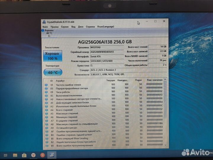Click status icon of attribute 0C
The image size is (213, 160).
(46, 96)
